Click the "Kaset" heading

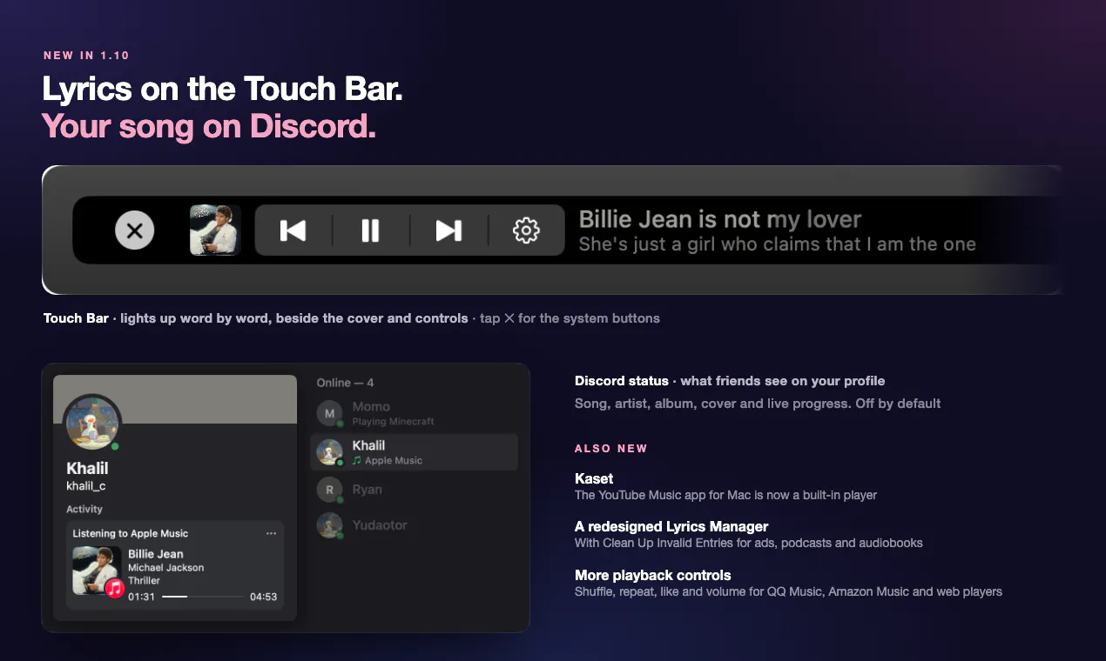coord(594,478)
